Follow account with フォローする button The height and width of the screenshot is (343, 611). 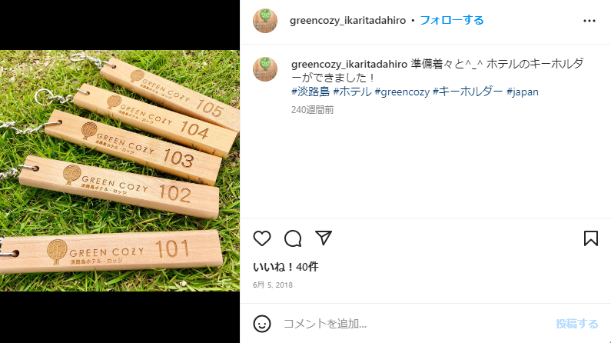(x=452, y=20)
